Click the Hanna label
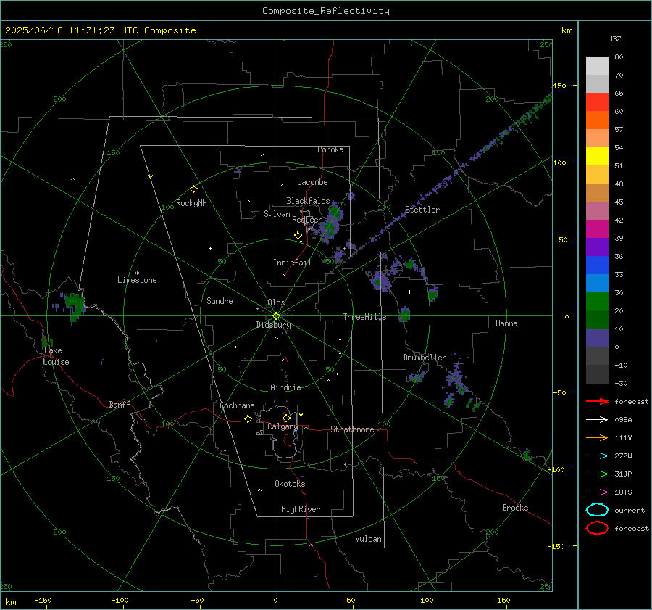652x610 pixels. pyautogui.click(x=506, y=323)
